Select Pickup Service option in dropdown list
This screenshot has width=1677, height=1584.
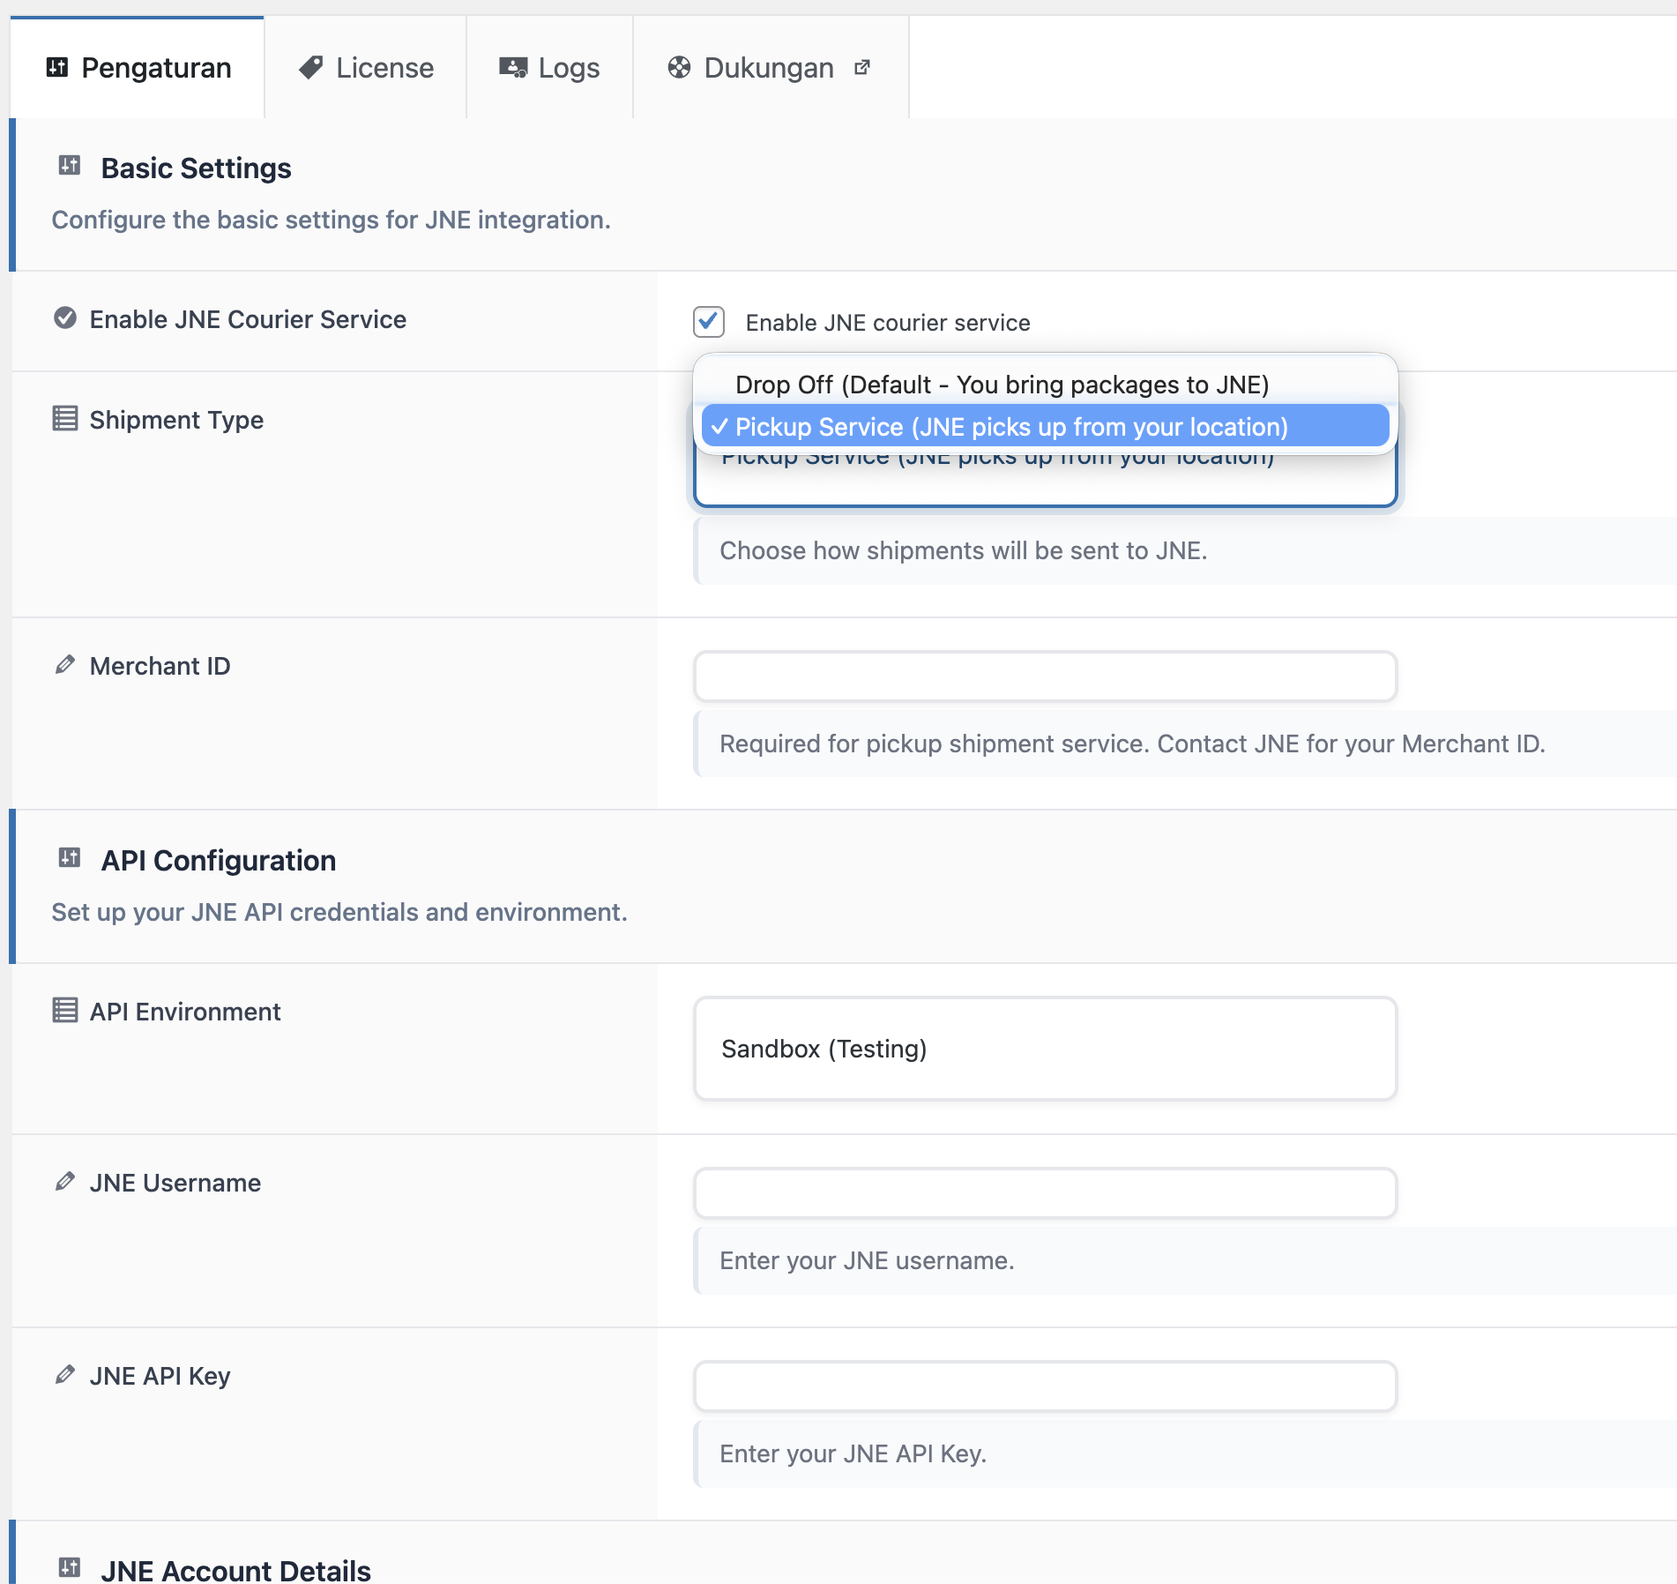[1010, 427]
